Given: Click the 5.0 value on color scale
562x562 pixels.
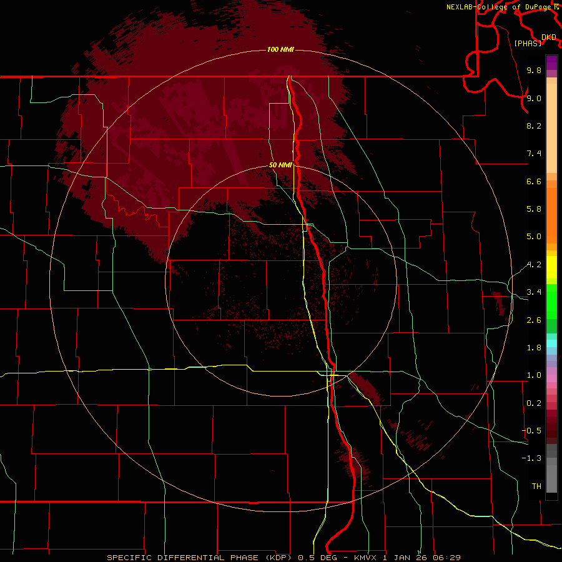Looking at the screenshot, I should (534, 237).
